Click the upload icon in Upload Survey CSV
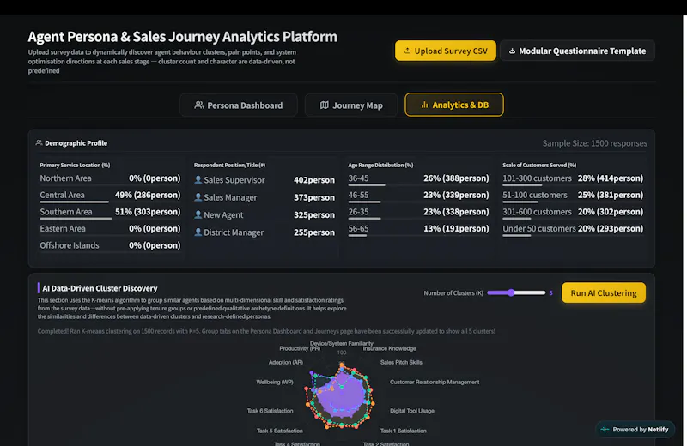Viewport: 687px width, 446px height. click(x=407, y=51)
